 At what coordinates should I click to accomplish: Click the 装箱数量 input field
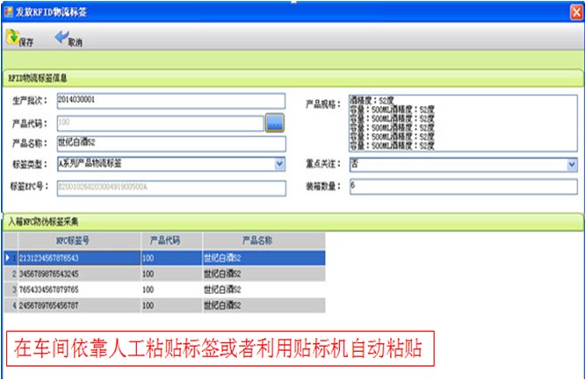point(462,186)
